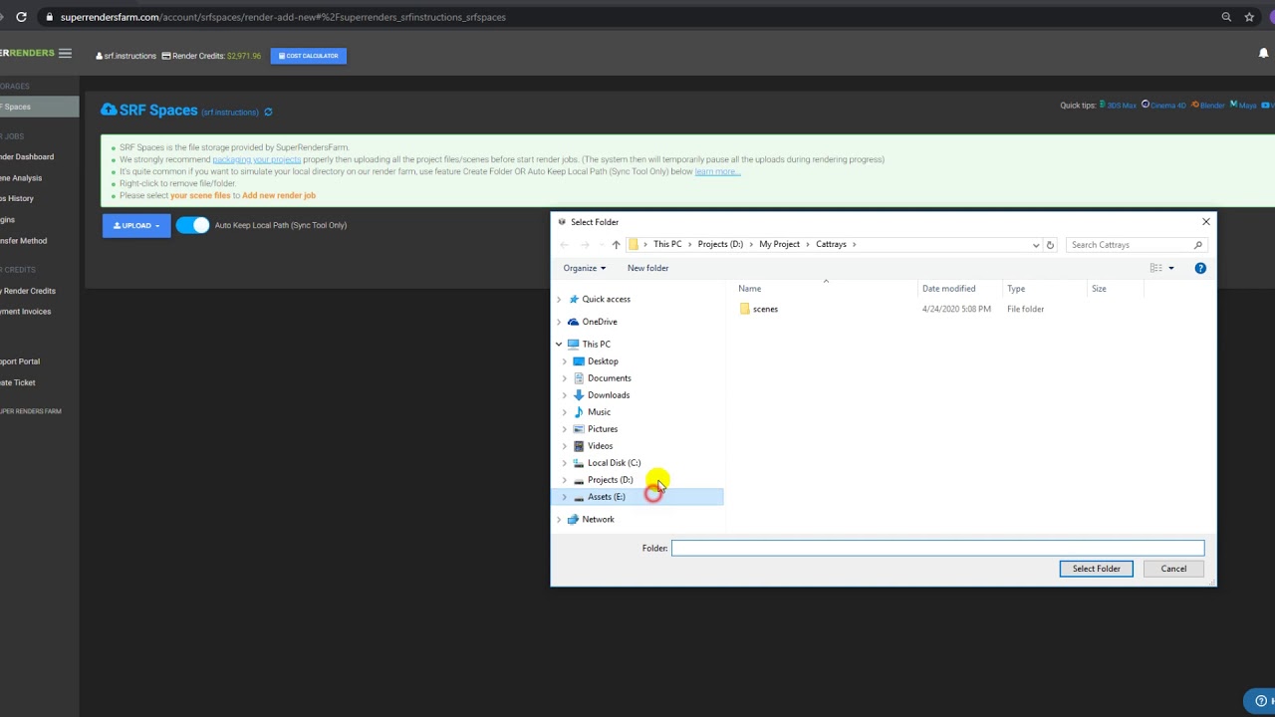Follow the packaging your projects link
This screenshot has height=717, width=1275.
point(256,159)
